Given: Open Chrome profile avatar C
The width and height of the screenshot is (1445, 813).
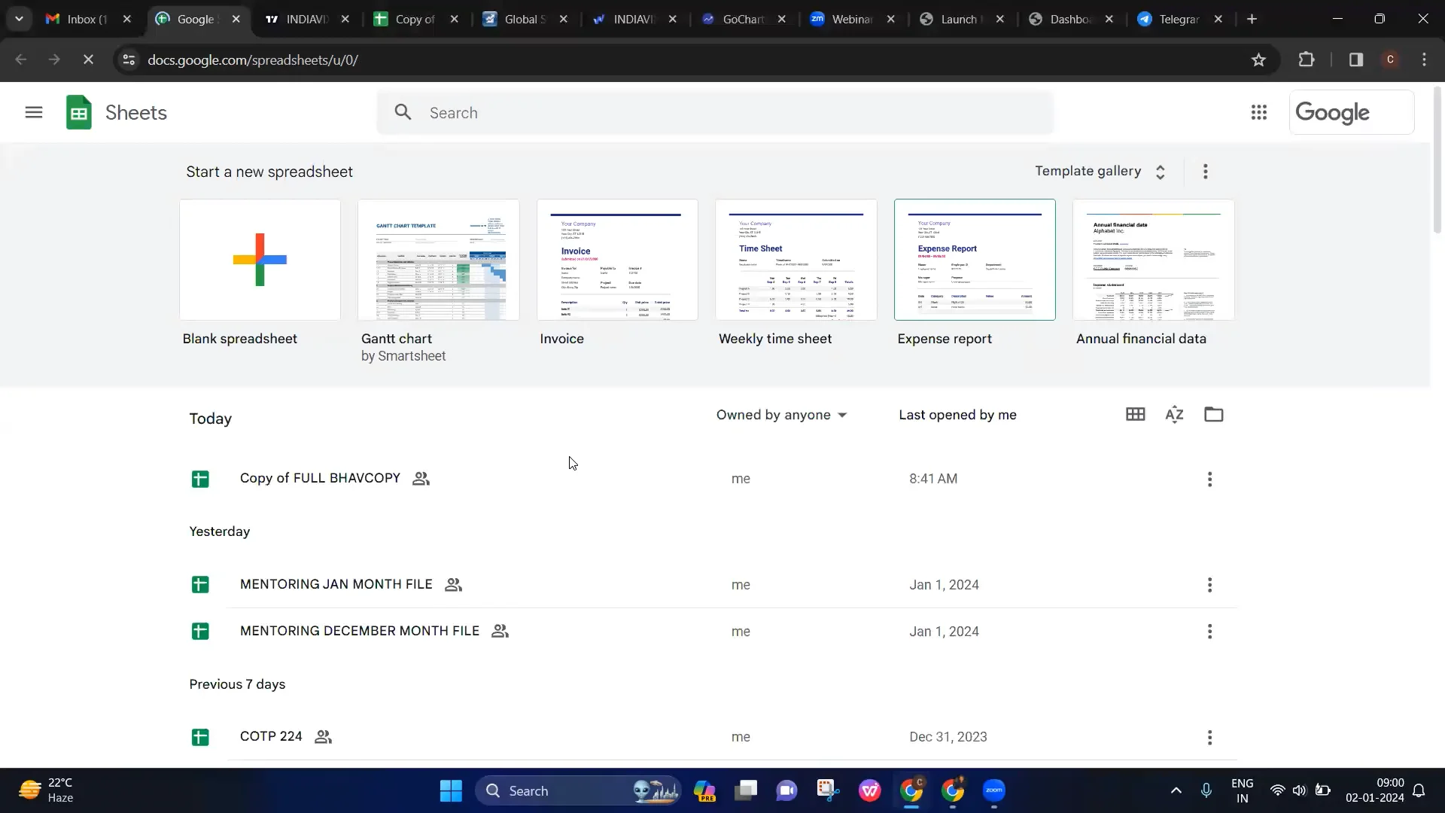Looking at the screenshot, I should tap(1390, 59).
